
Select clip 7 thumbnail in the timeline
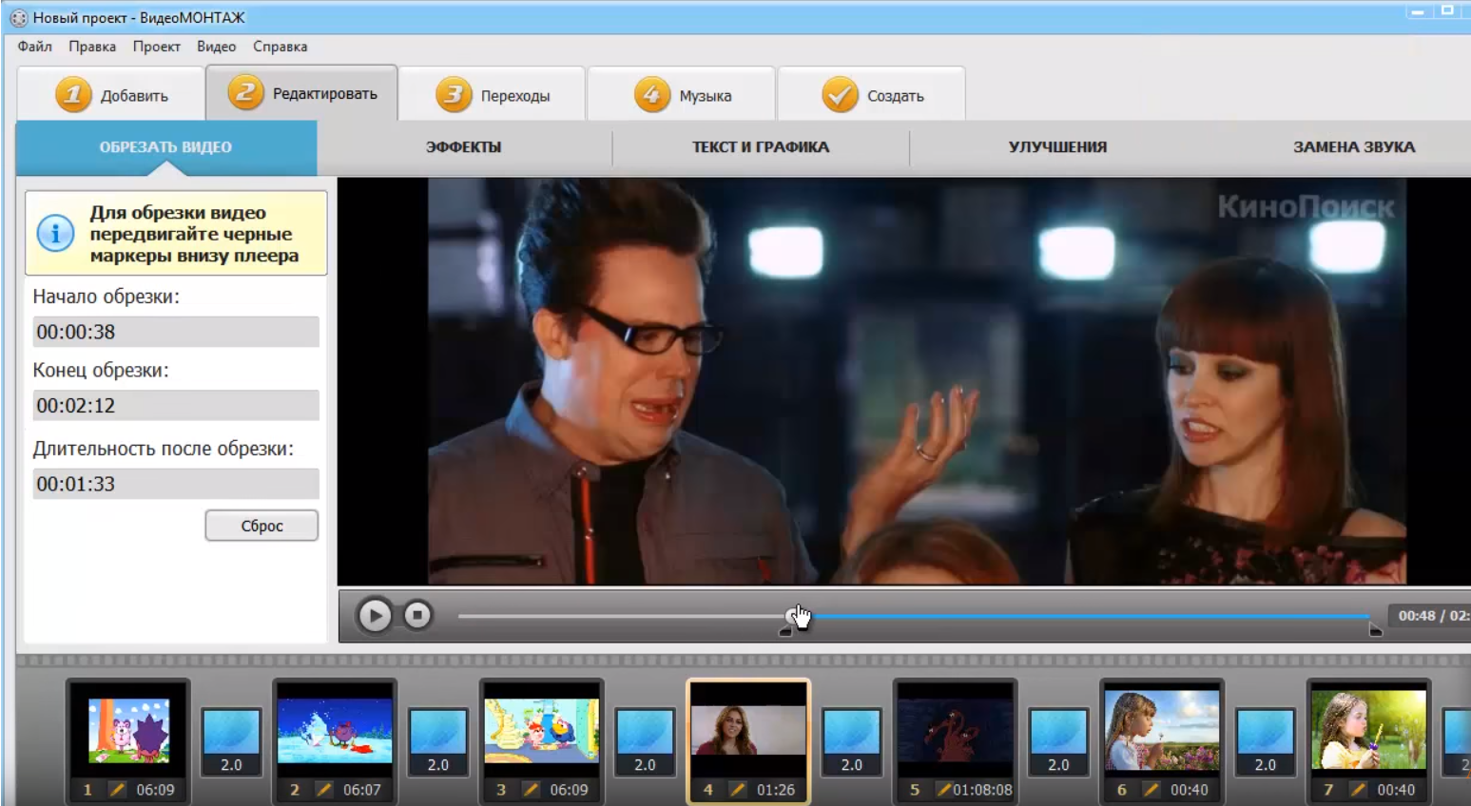(x=1369, y=731)
